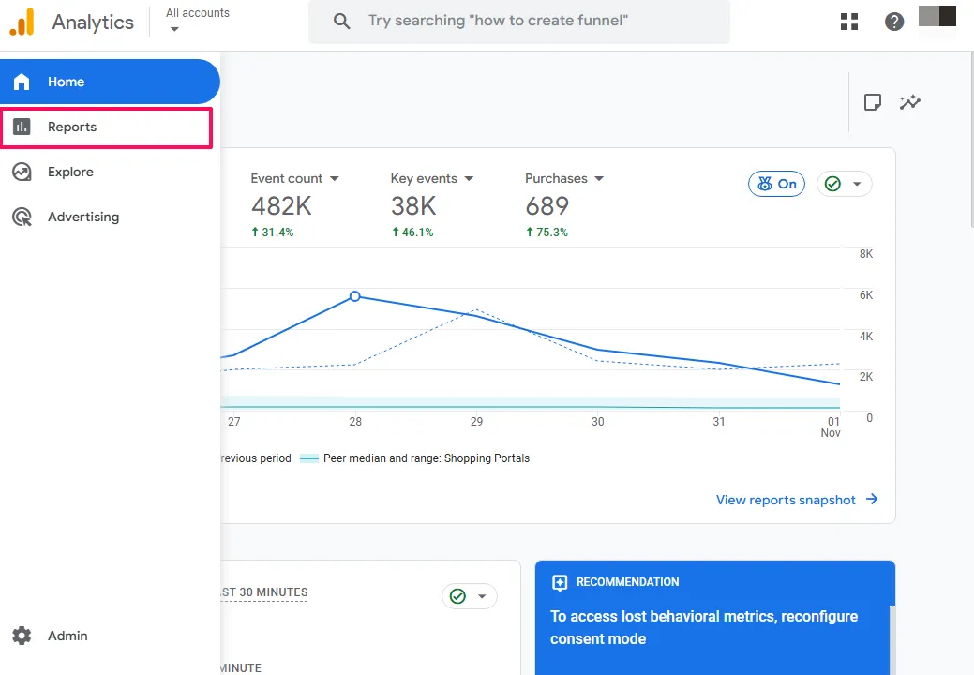The height and width of the screenshot is (675, 974).
Task: Open the realtime card checkmark dropdown
Action: click(x=469, y=596)
